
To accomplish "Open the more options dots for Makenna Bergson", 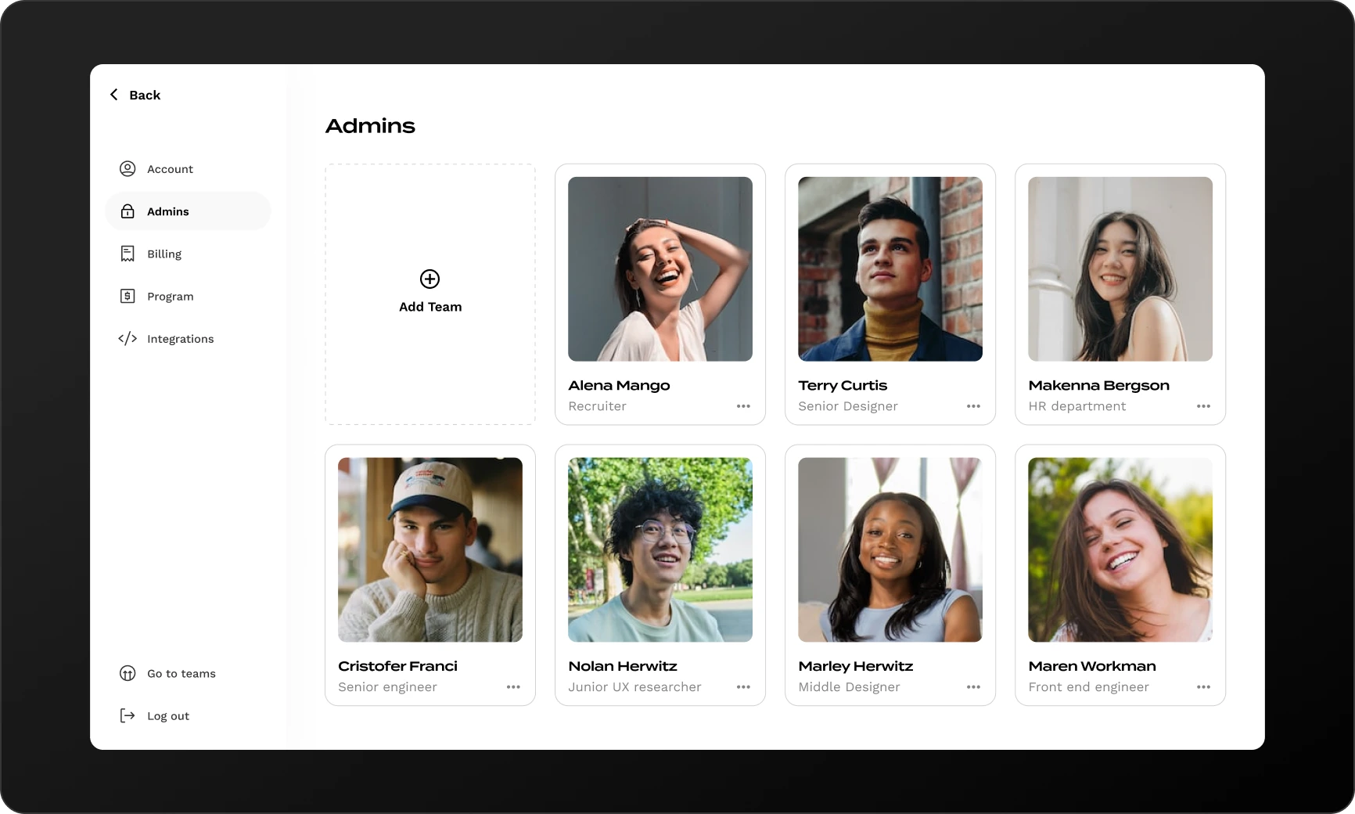I will tap(1203, 406).
